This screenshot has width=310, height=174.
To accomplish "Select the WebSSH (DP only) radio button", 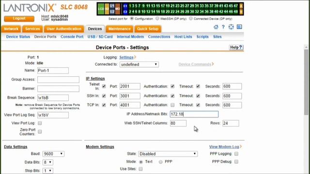I will [157, 18].
